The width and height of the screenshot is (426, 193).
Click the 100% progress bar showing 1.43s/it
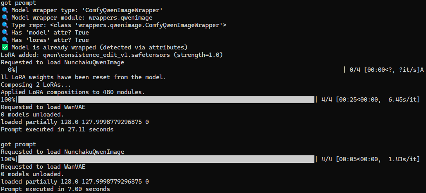tap(166, 159)
